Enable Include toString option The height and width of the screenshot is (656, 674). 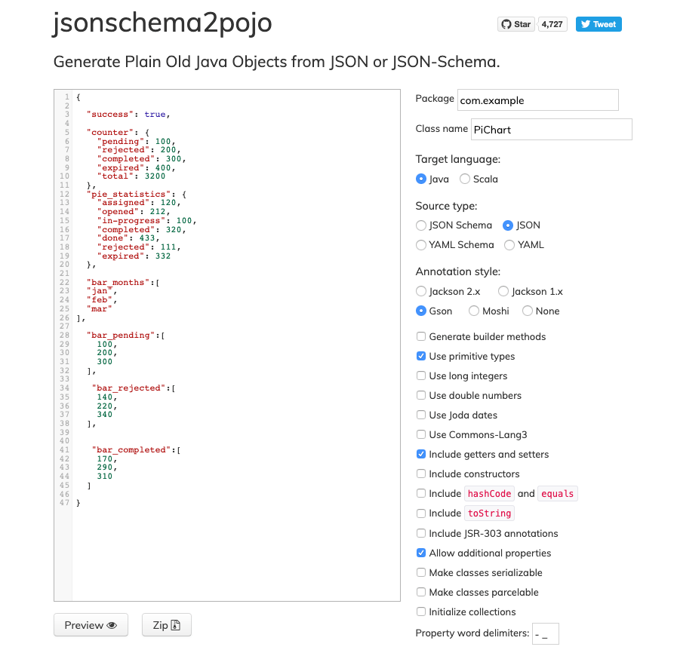420,513
